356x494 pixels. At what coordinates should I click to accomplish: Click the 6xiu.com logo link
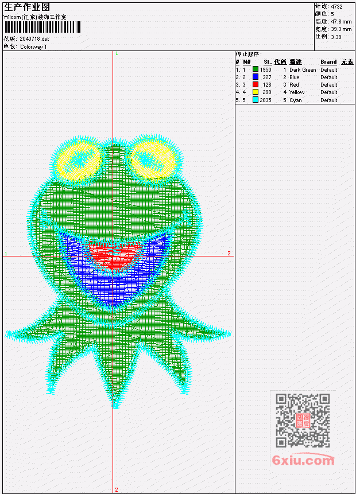pyautogui.click(x=303, y=460)
